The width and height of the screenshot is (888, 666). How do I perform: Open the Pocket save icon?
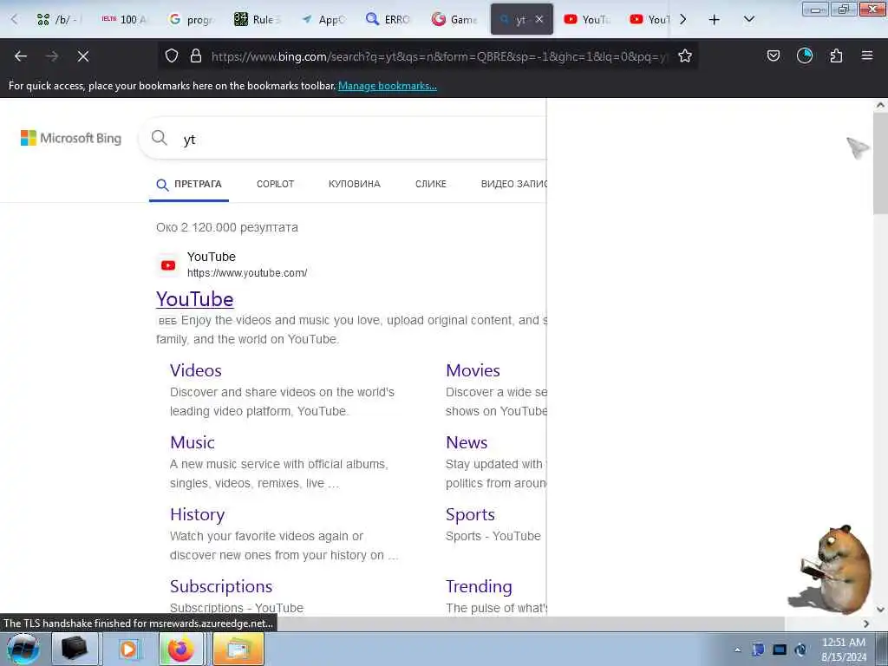pyautogui.click(x=773, y=55)
